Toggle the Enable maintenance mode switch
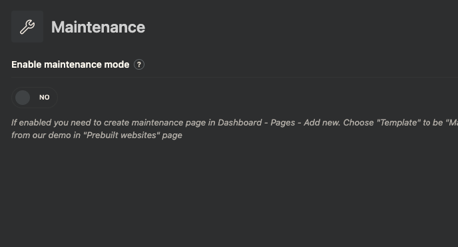 point(35,98)
